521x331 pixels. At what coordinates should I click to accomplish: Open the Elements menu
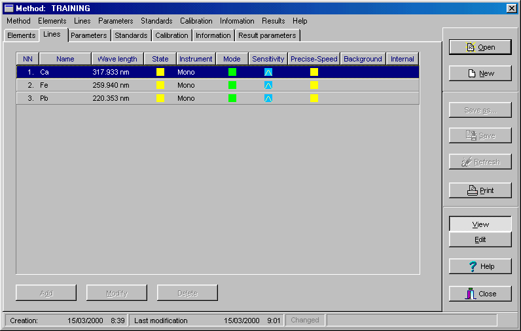click(x=52, y=21)
